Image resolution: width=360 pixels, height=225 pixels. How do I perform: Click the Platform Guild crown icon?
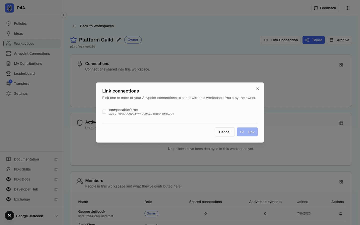pyautogui.click(x=73, y=39)
